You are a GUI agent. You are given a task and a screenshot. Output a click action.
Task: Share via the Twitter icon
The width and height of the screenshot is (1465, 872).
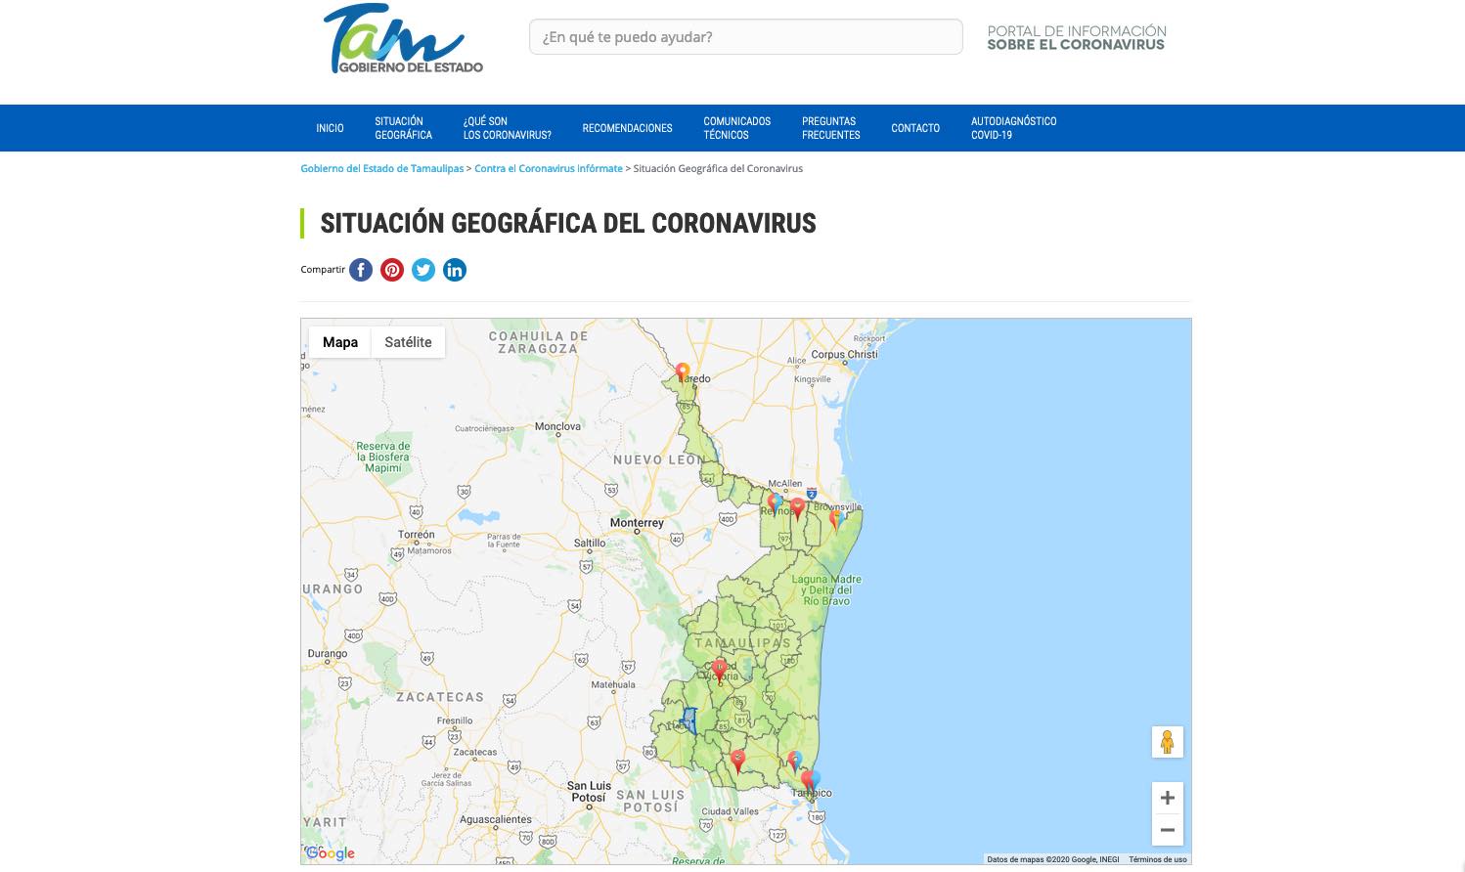[x=423, y=270]
